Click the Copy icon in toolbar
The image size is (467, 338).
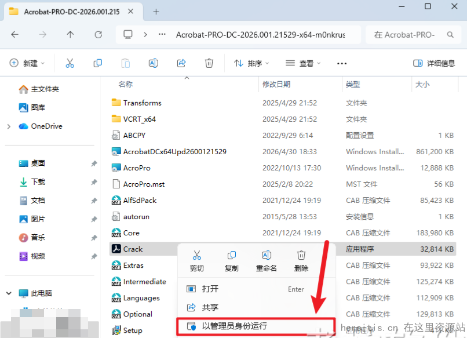98,63
